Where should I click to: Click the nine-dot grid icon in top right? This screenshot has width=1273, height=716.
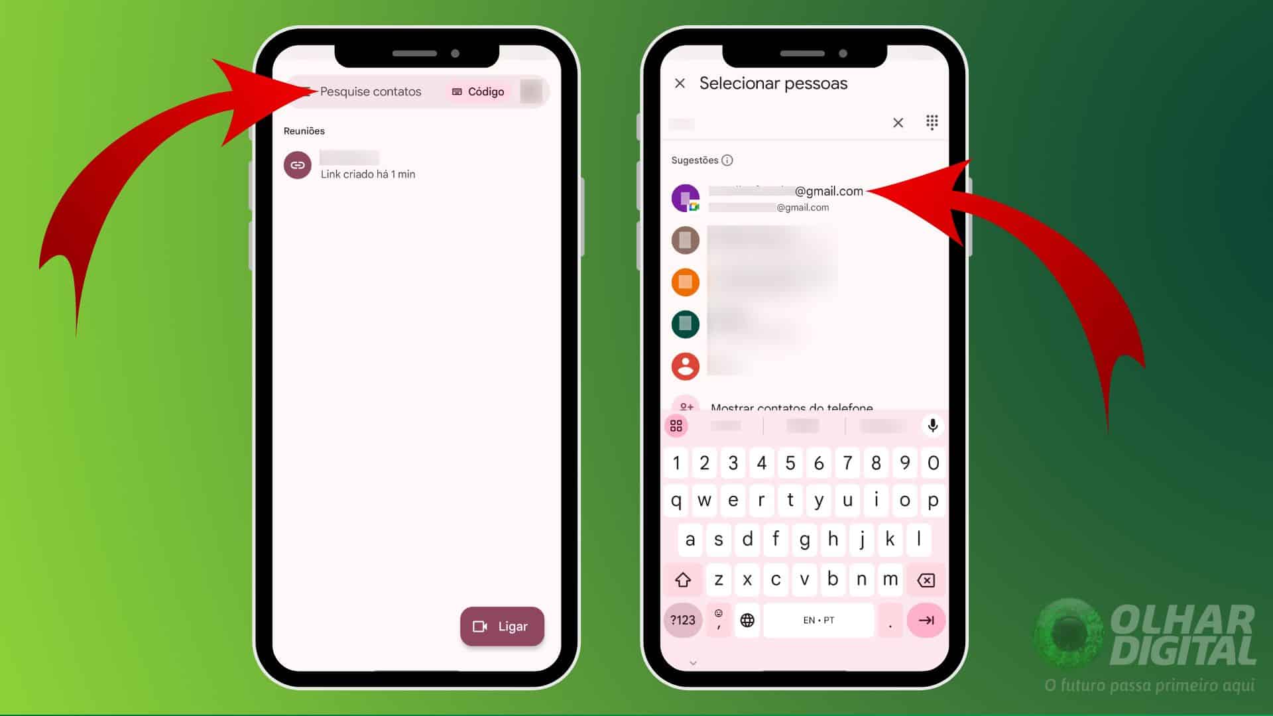pos(931,123)
